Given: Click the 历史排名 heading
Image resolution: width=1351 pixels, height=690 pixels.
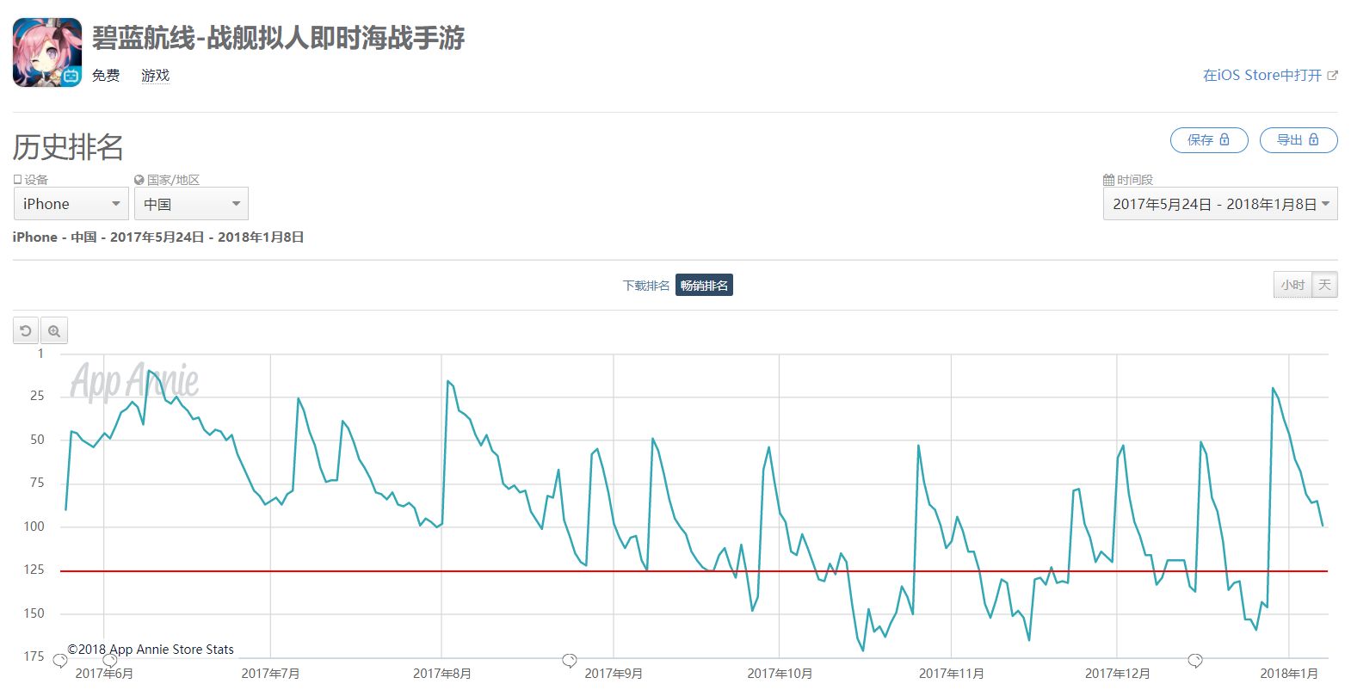Looking at the screenshot, I should pos(68,147).
